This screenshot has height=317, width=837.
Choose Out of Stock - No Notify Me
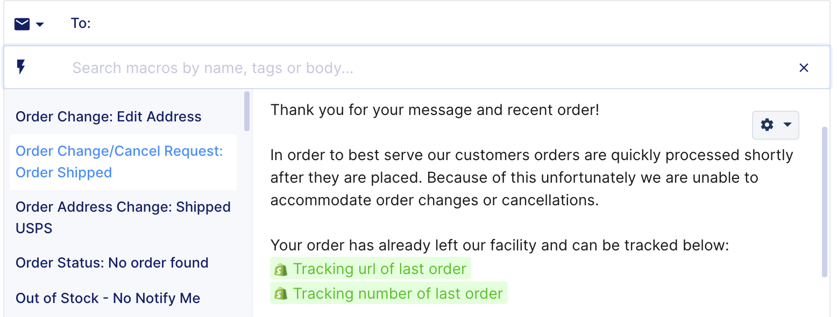pos(108,298)
